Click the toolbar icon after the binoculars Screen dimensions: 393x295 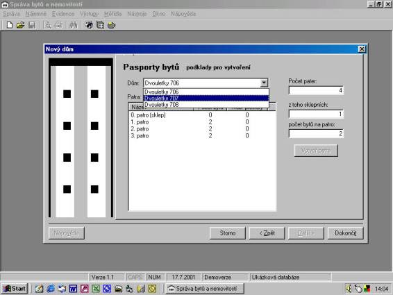(x=89, y=25)
